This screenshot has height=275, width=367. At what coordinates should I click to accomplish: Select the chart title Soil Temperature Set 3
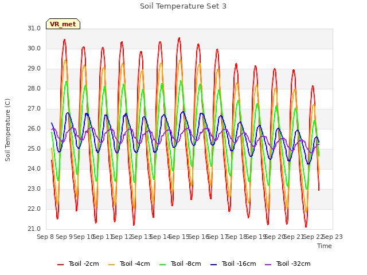(183, 6)
